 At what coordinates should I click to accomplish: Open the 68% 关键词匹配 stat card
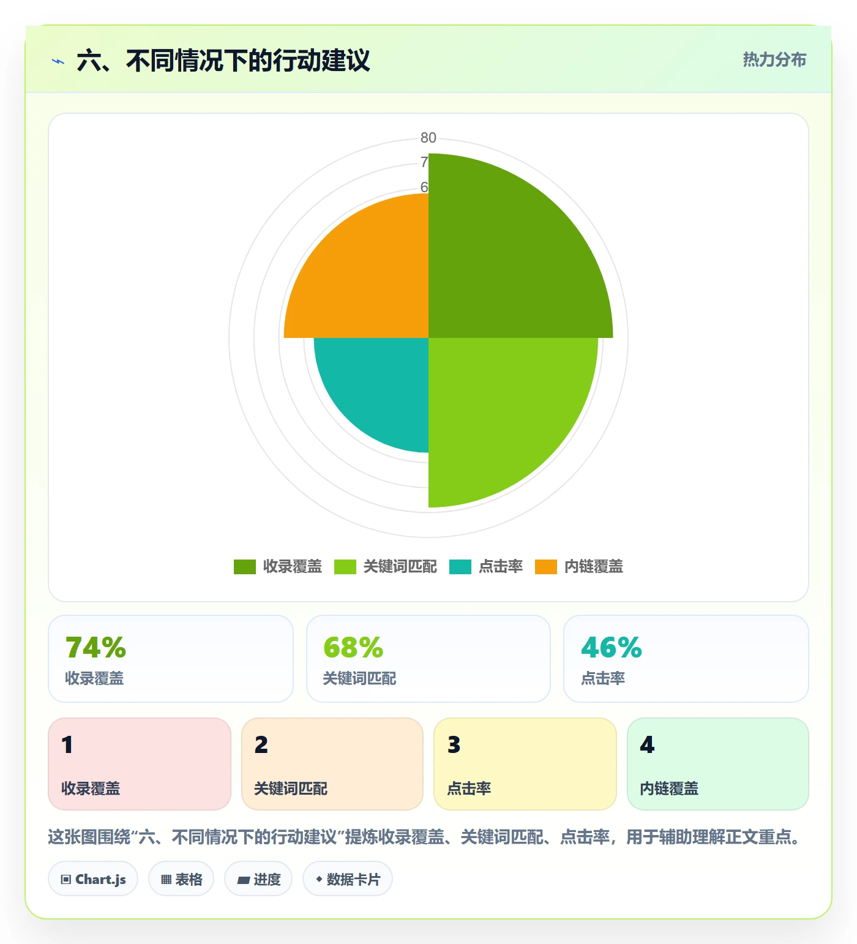click(428, 659)
